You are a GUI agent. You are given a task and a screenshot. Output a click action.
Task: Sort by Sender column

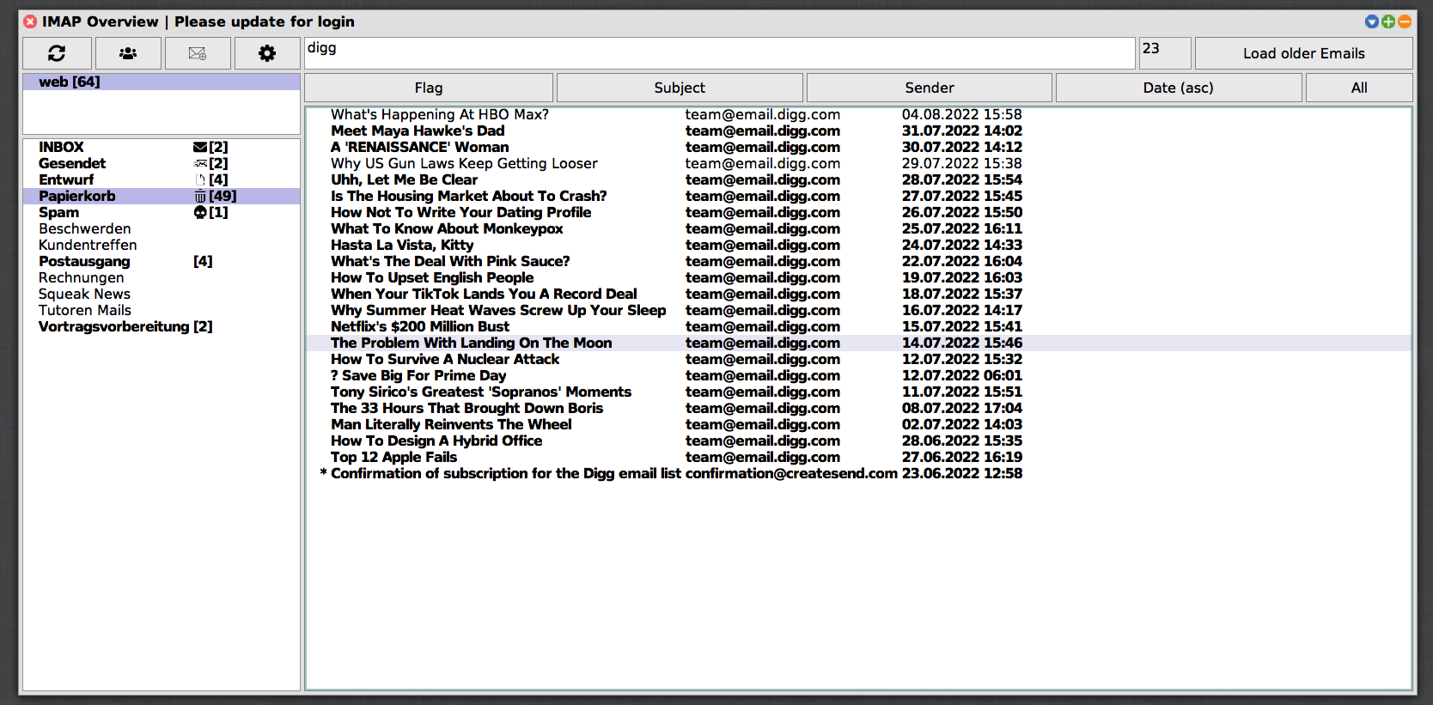pos(930,88)
